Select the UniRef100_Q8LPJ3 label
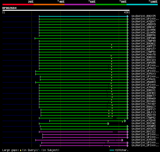Viewport: 160px width, 152px height. pyautogui.click(x=143, y=112)
